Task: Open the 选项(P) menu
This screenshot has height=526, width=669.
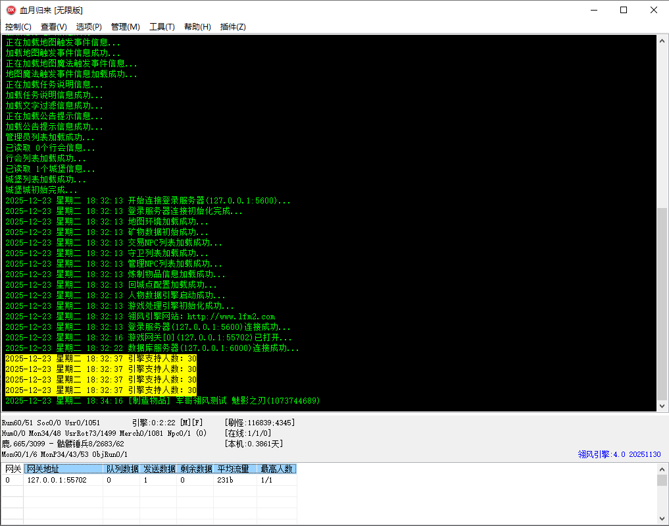Action: pos(89,27)
